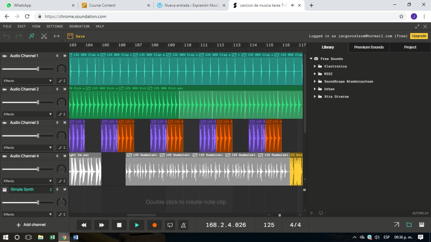Screen dimensions: 431x242
Task: Start recording with the record button
Action: (x=155, y=225)
